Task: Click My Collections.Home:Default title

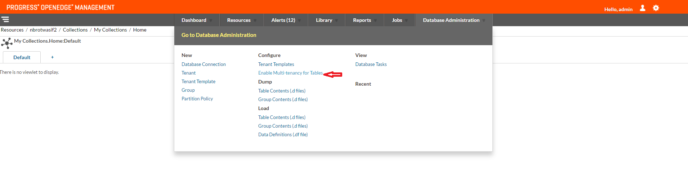Action: (x=47, y=41)
